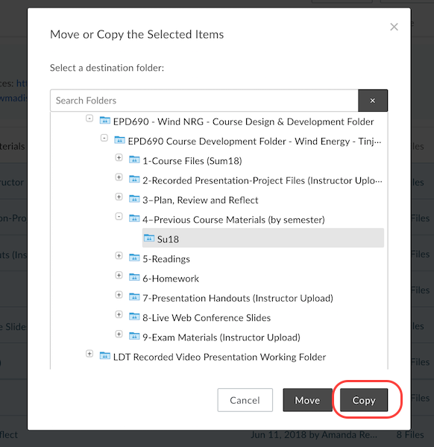Expand the 2-Recorded Presentation-Project Files folder
This screenshot has height=447, width=434.
pos(119,177)
